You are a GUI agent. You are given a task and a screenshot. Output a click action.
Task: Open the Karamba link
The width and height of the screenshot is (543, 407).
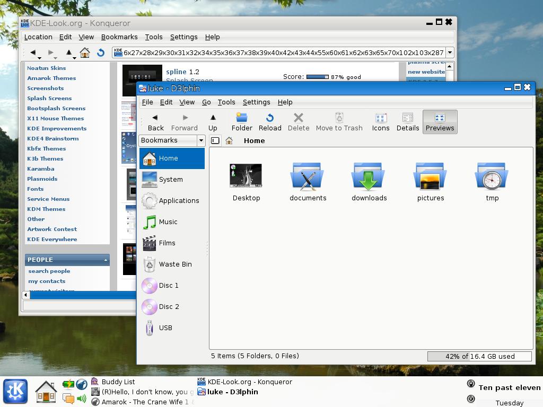click(x=40, y=169)
